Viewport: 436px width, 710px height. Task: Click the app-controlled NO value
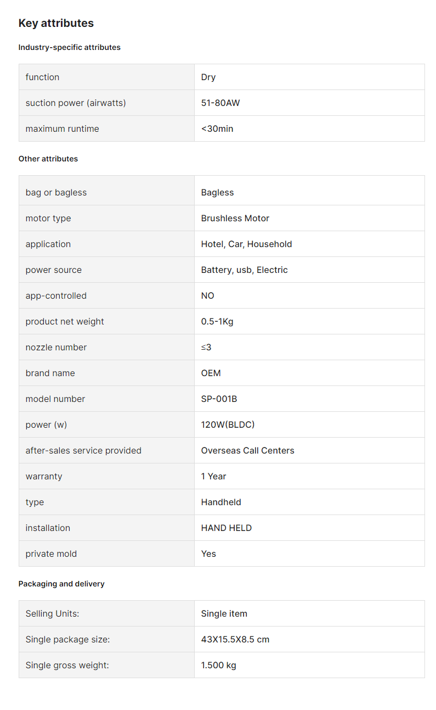(x=208, y=295)
